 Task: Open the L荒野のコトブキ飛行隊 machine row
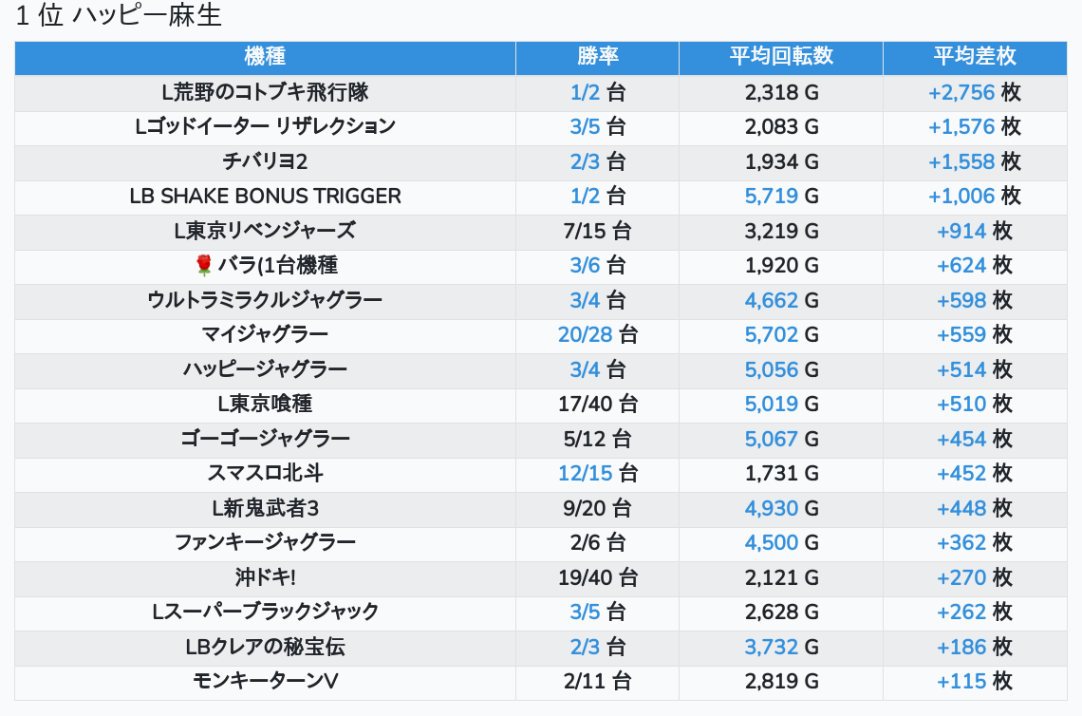[265, 92]
